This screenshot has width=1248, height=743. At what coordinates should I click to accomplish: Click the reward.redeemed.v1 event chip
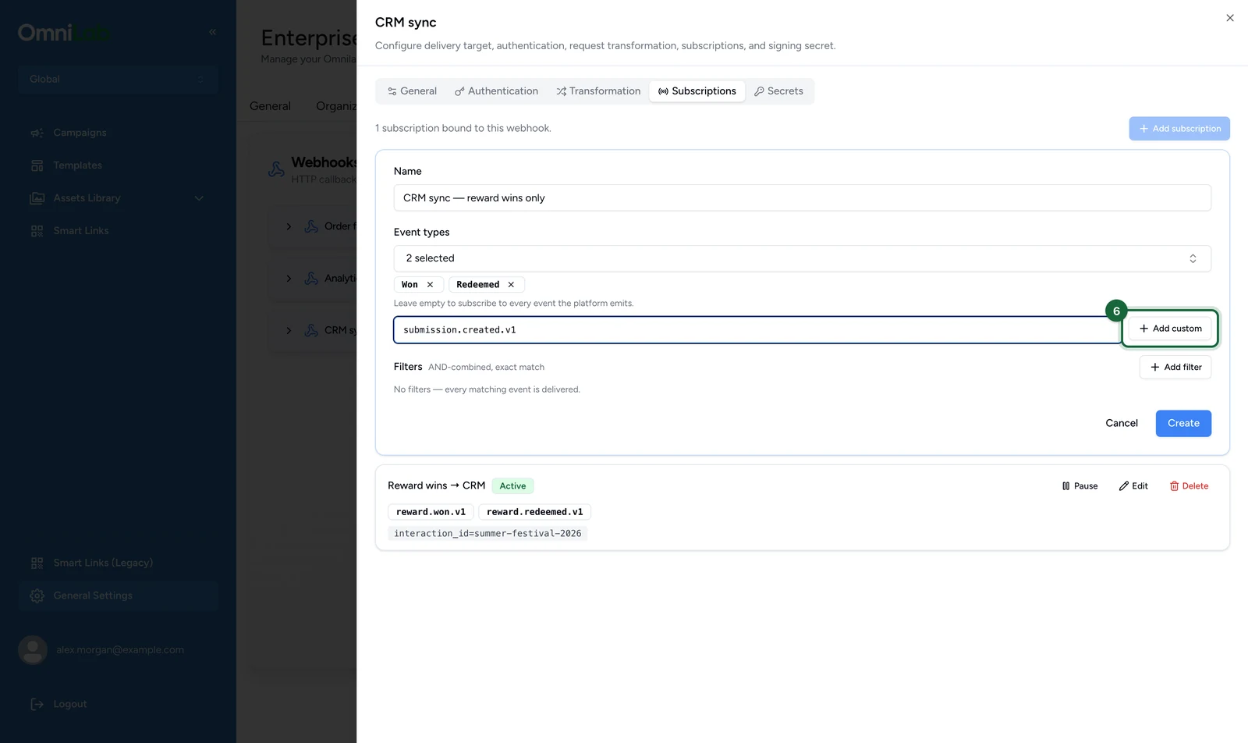click(x=534, y=512)
